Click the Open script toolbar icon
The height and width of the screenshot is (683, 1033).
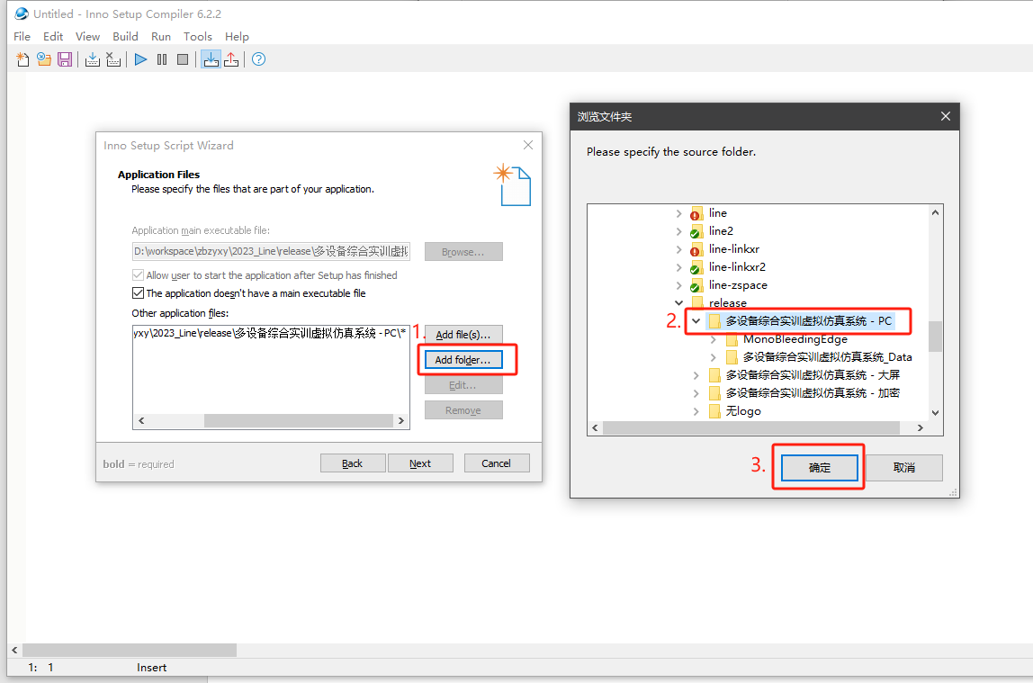[44, 59]
